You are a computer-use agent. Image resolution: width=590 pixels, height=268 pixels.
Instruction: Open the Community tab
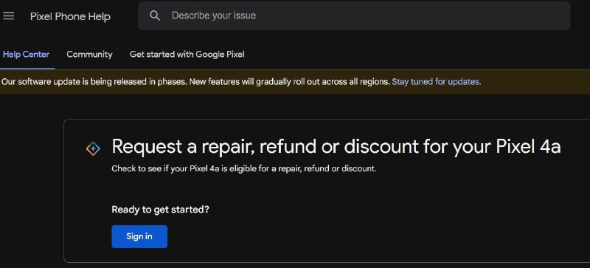point(89,55)
